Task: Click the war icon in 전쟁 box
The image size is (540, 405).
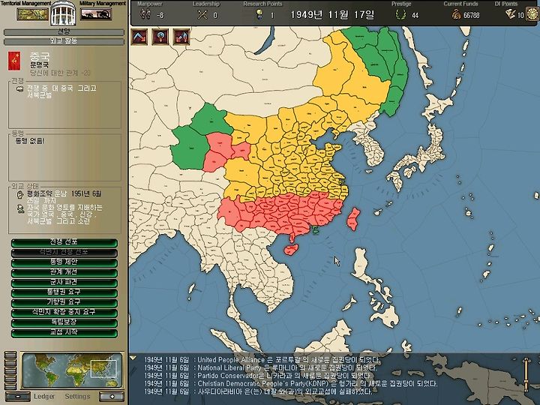Action: (19, 88)
